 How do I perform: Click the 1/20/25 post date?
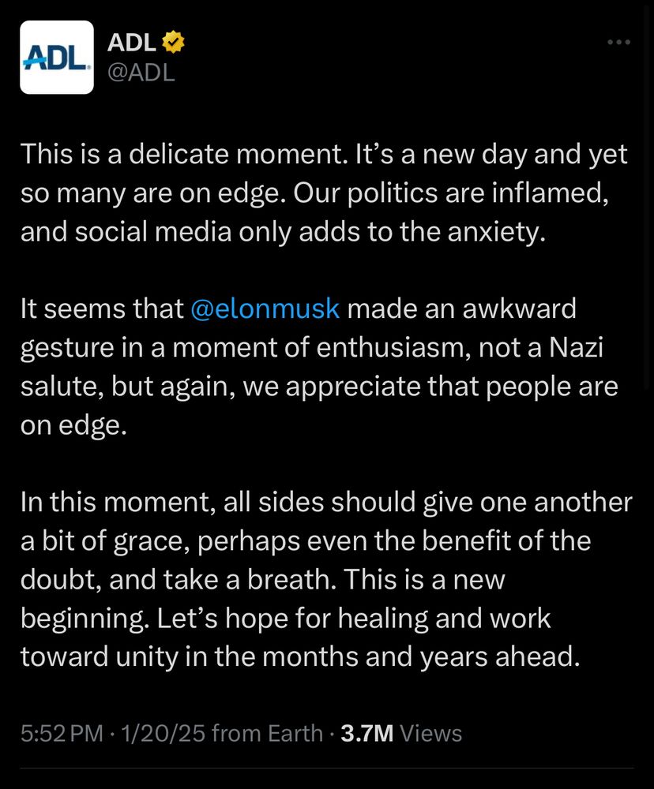click(163, 733)
